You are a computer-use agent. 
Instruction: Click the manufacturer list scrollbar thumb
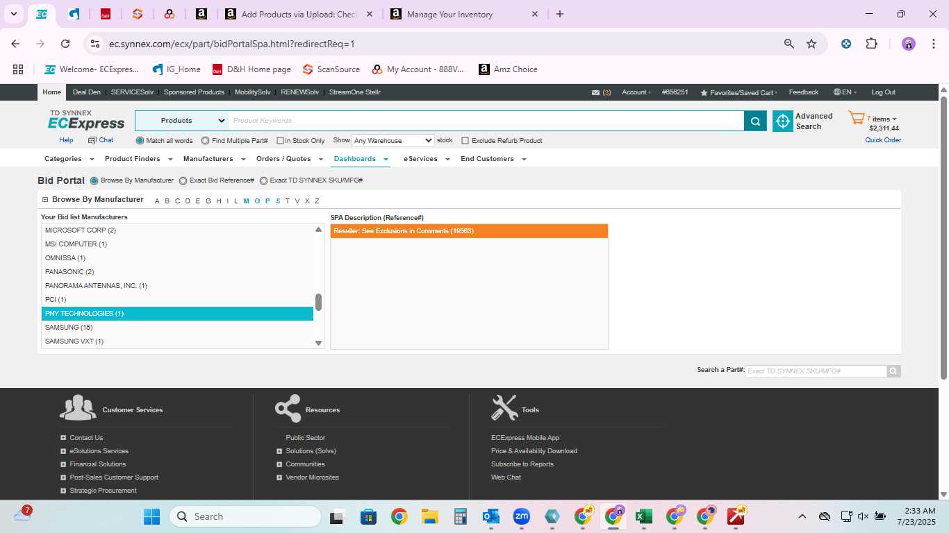(x=319, y=303)
